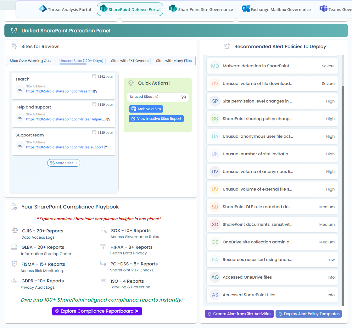
Task: Click the GLBA information sharing icon
Action: [14, 247]
